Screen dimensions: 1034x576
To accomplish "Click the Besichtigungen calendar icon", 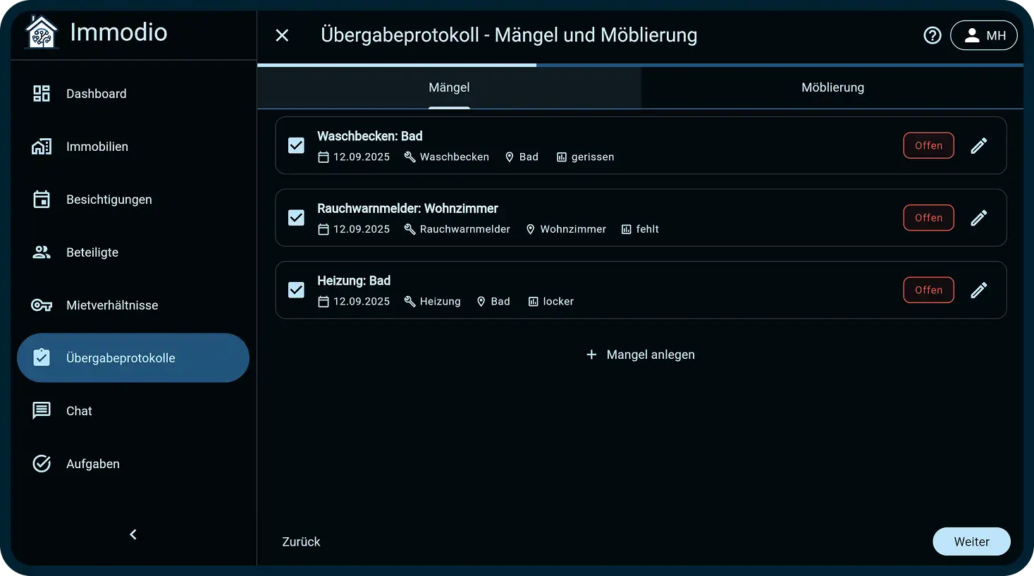I will [x=42, y=200].
